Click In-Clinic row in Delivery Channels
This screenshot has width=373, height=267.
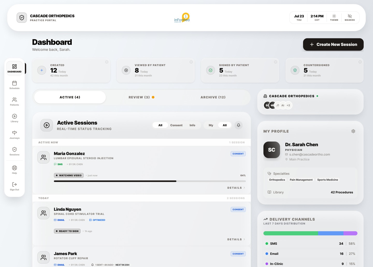[310, 263]
